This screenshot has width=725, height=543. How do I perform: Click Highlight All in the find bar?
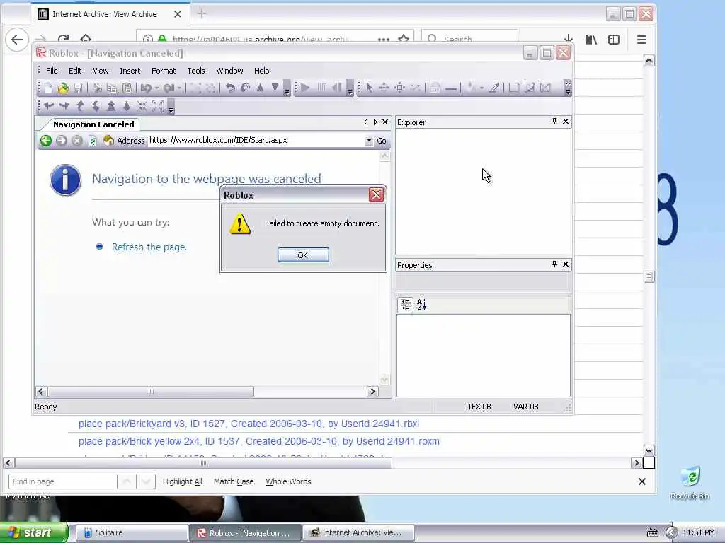click(x=182, y=481)
